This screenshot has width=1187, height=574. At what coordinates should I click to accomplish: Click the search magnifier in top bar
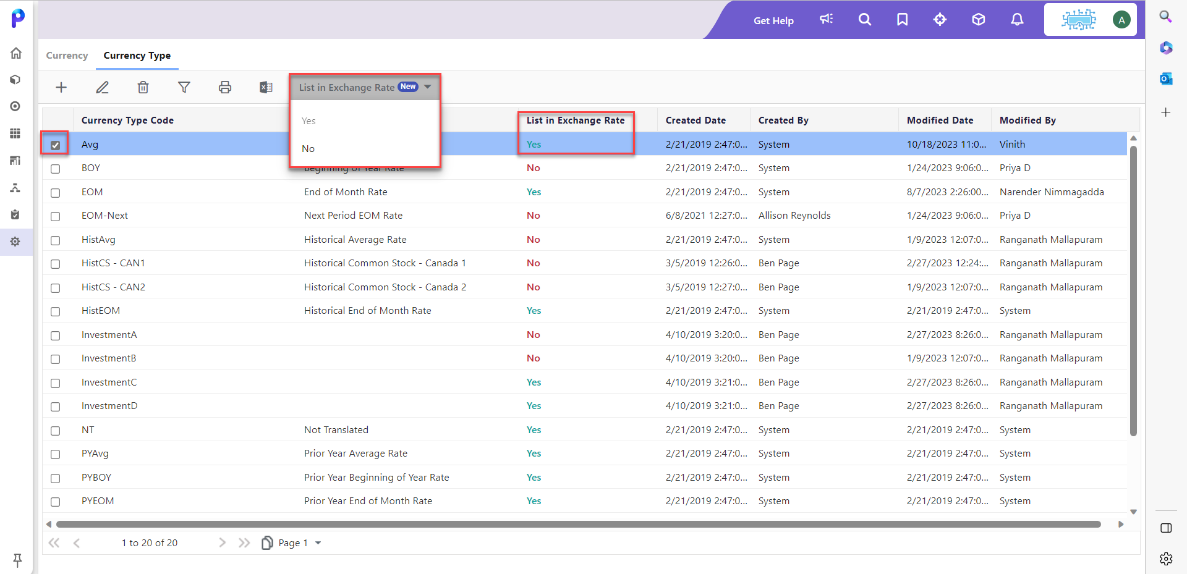point(865,20)
